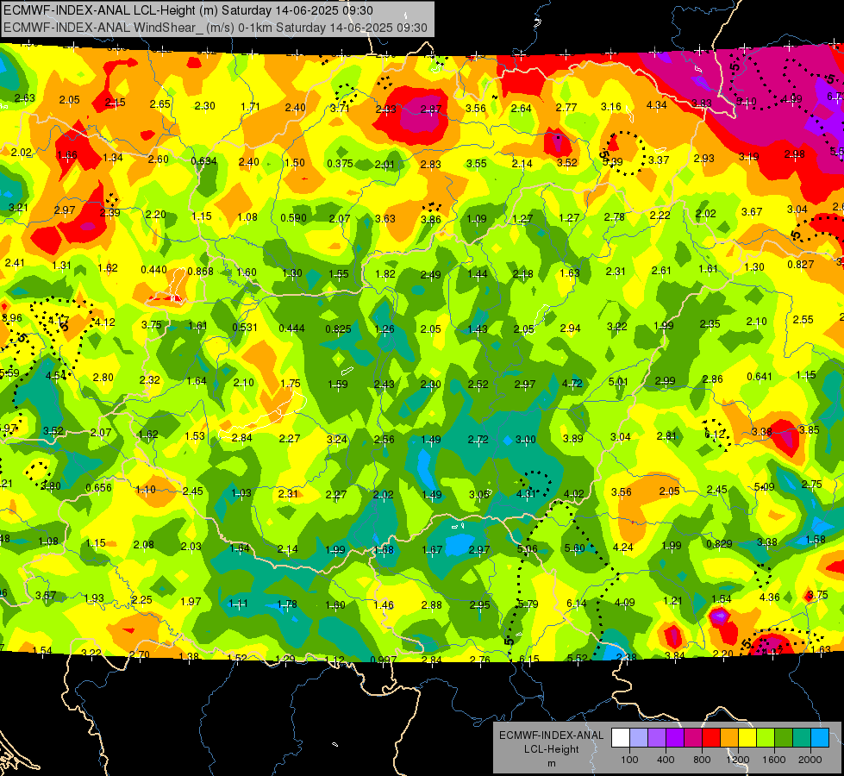Click the wind shear value 5.79
The image size is (844, 776).
[x=528, y=604]
